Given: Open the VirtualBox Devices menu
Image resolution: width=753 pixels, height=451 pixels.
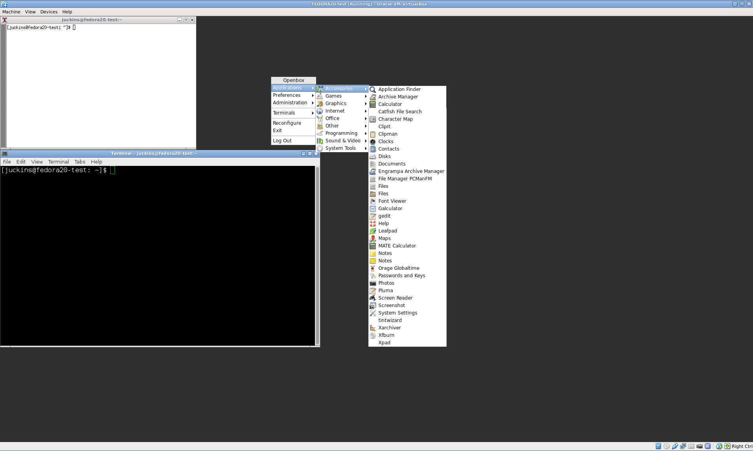Looking at the screenshot, I should (x=49, y=12).
